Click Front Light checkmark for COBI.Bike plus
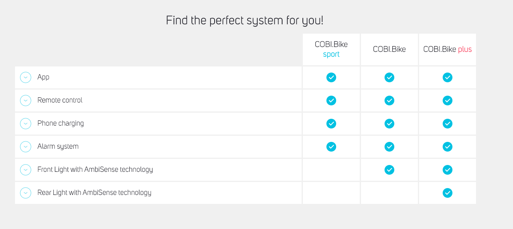513x229 pixels. tap(448, 169)
